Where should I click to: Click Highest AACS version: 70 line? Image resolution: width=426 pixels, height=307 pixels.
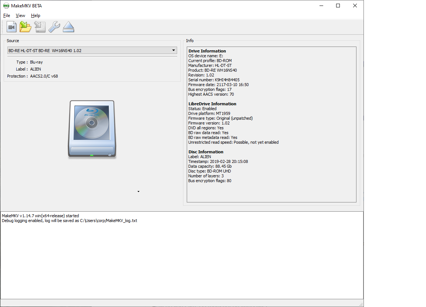coord(211,95)
